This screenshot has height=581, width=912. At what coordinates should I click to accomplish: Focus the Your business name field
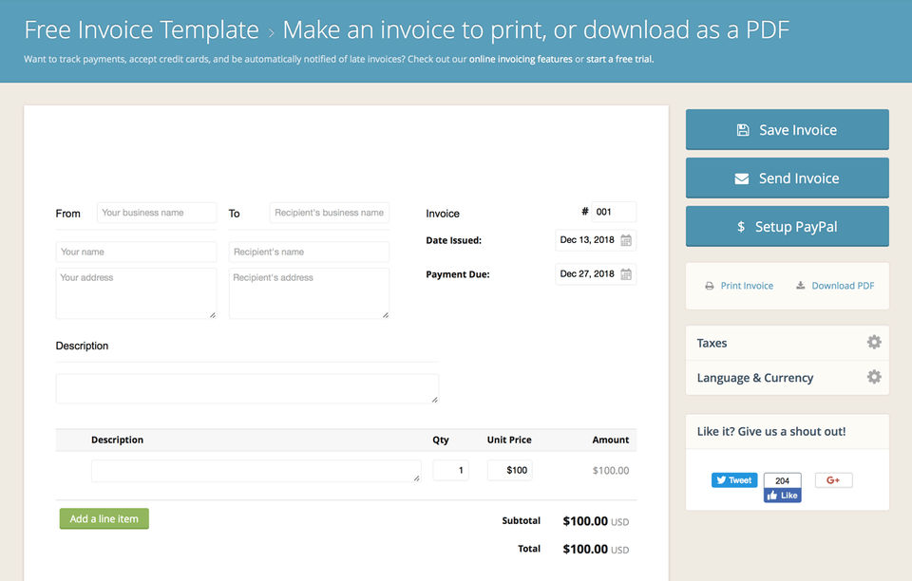tap(157, 213)
